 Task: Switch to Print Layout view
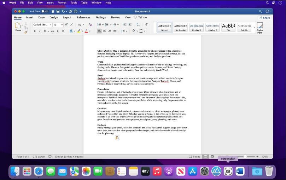(x=205, y=156)
